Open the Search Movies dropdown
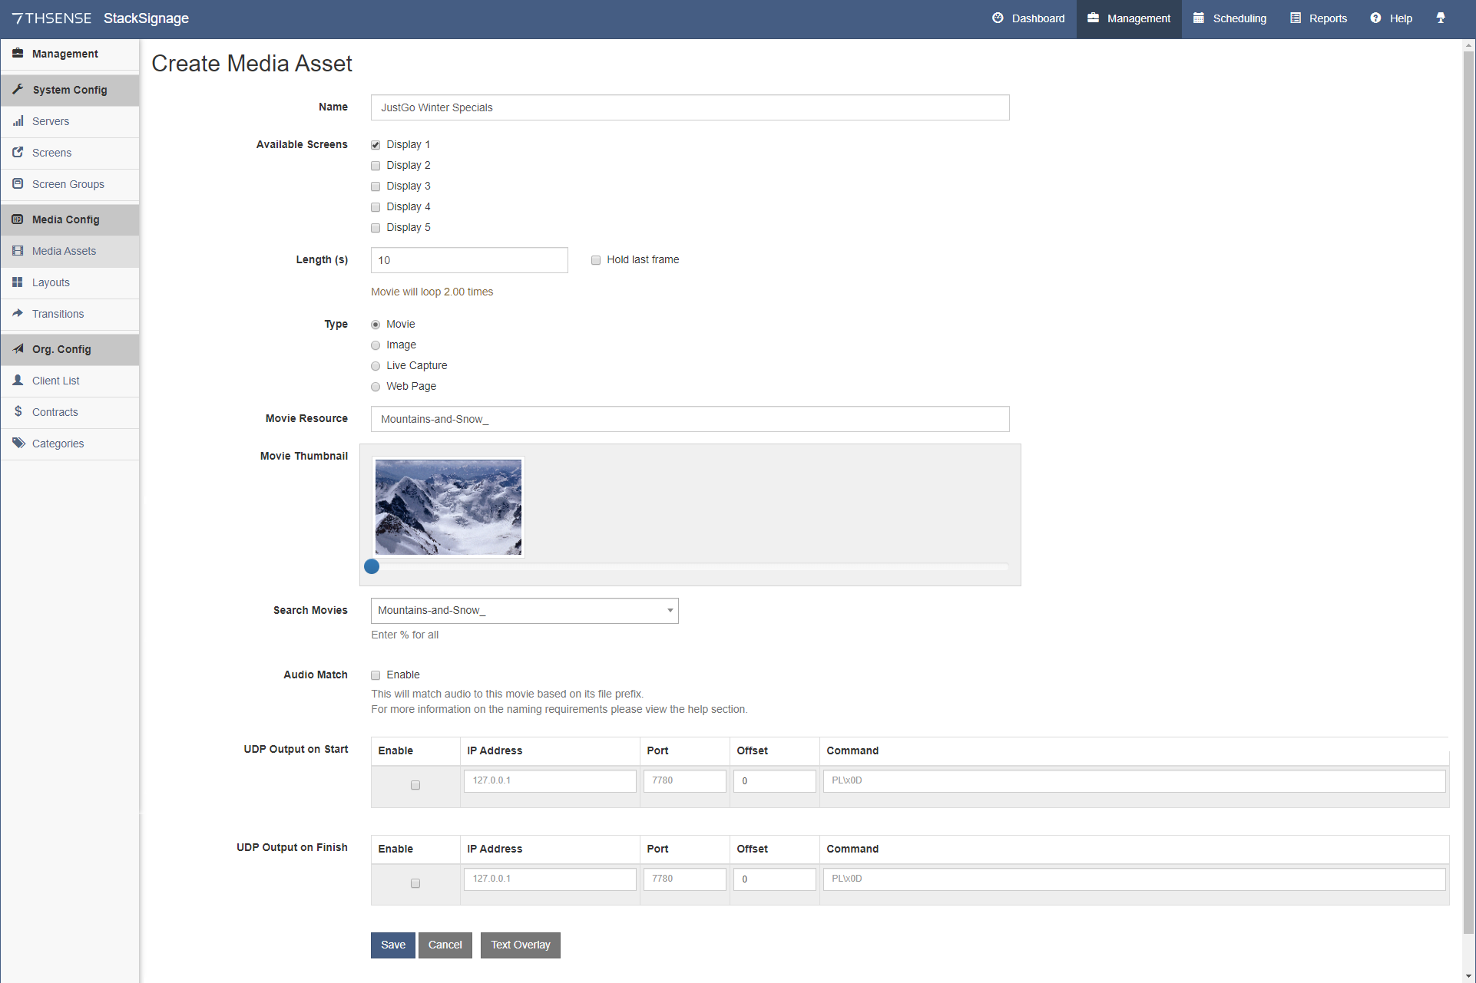Viewport: 1476px width, 983px height. point(525,611)
